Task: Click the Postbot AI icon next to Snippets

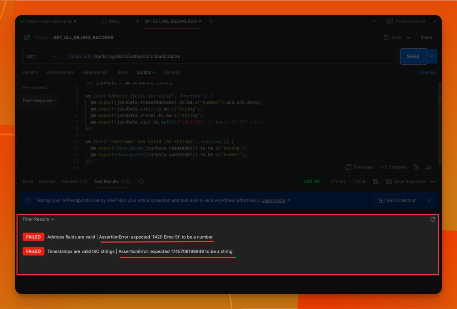Action: 416,167
